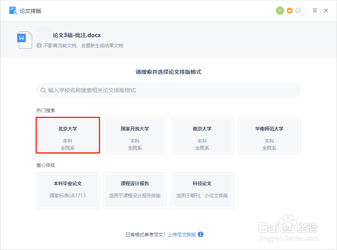Click the green WP user avatar

[x=280, y=11]
